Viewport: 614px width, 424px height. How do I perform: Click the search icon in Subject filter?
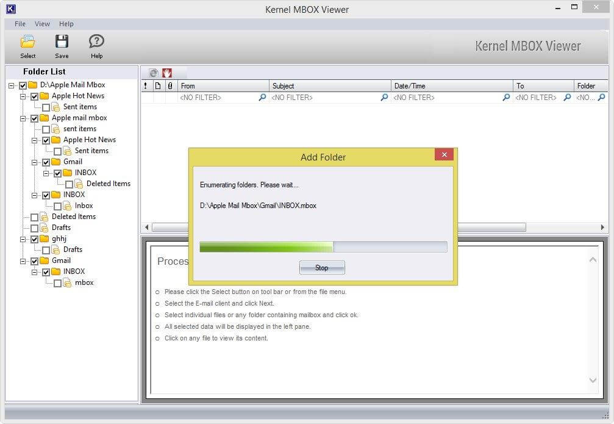pyautogui.click(x=384, y=97)
